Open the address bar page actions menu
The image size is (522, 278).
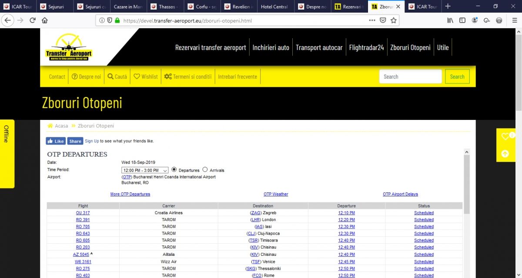pos(372,20)
